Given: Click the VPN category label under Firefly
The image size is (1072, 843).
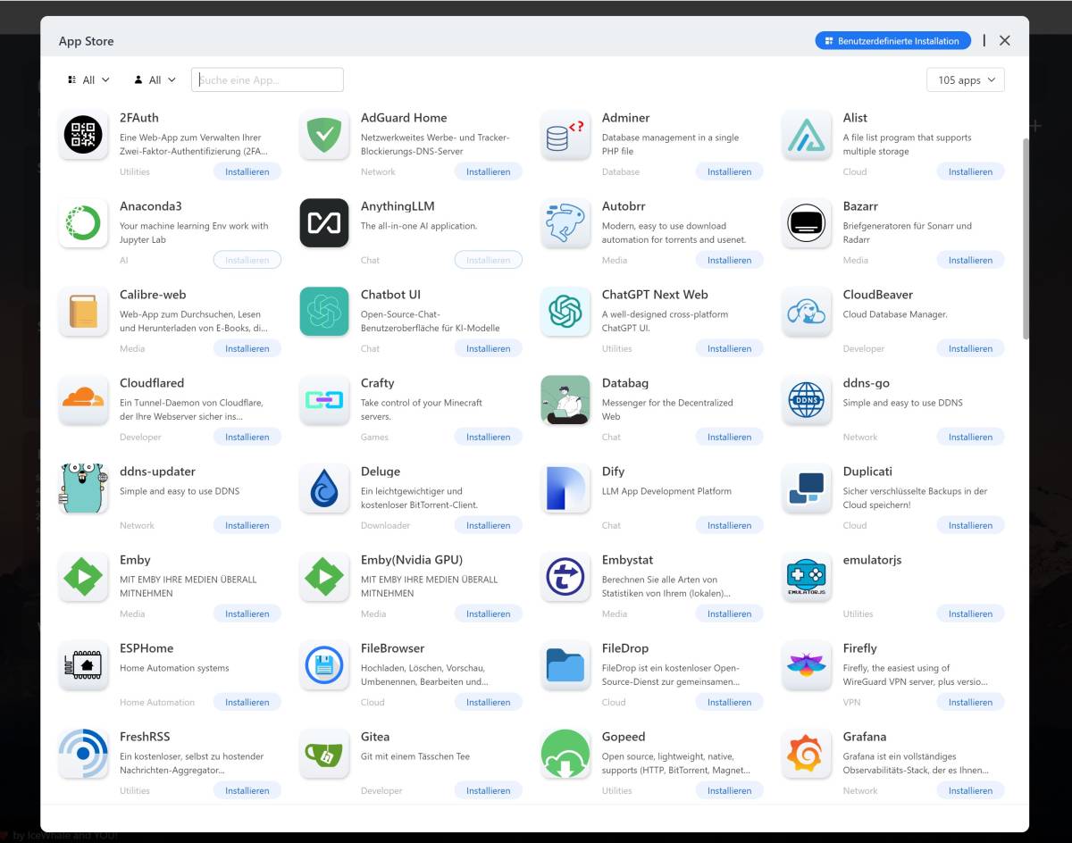Looking at the screenshot, I should (851, 702).
